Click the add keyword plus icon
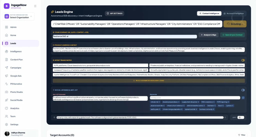Viewport: 256px width, 137px height. (243, 98)
